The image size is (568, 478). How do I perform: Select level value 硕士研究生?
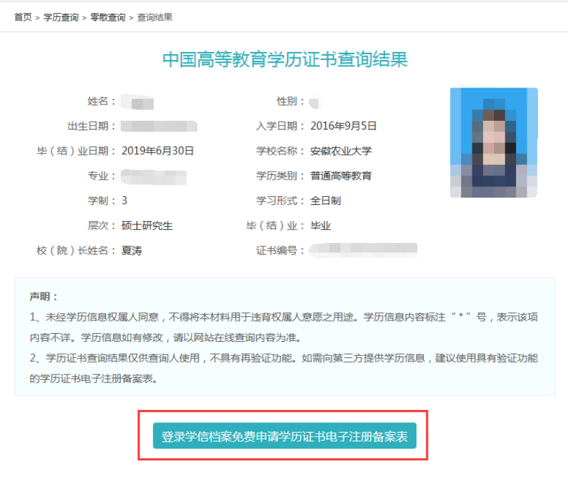click(x=147, y=226)
